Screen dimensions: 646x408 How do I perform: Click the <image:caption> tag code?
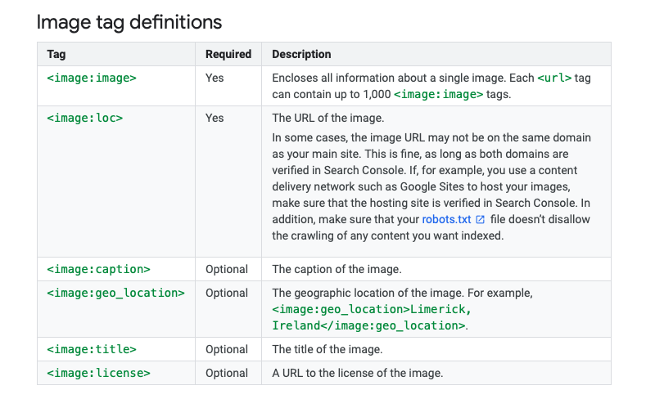98,269
